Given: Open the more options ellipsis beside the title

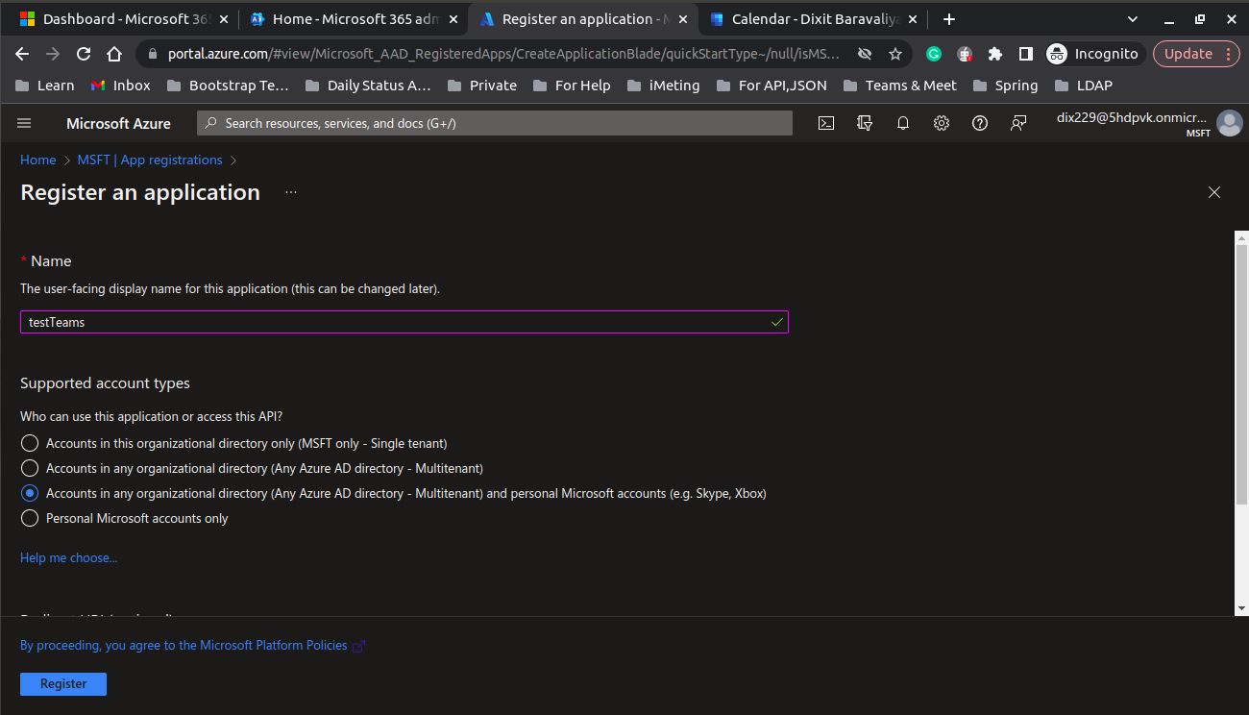Looking at the screenshot, I should click(x=291, y=192).
